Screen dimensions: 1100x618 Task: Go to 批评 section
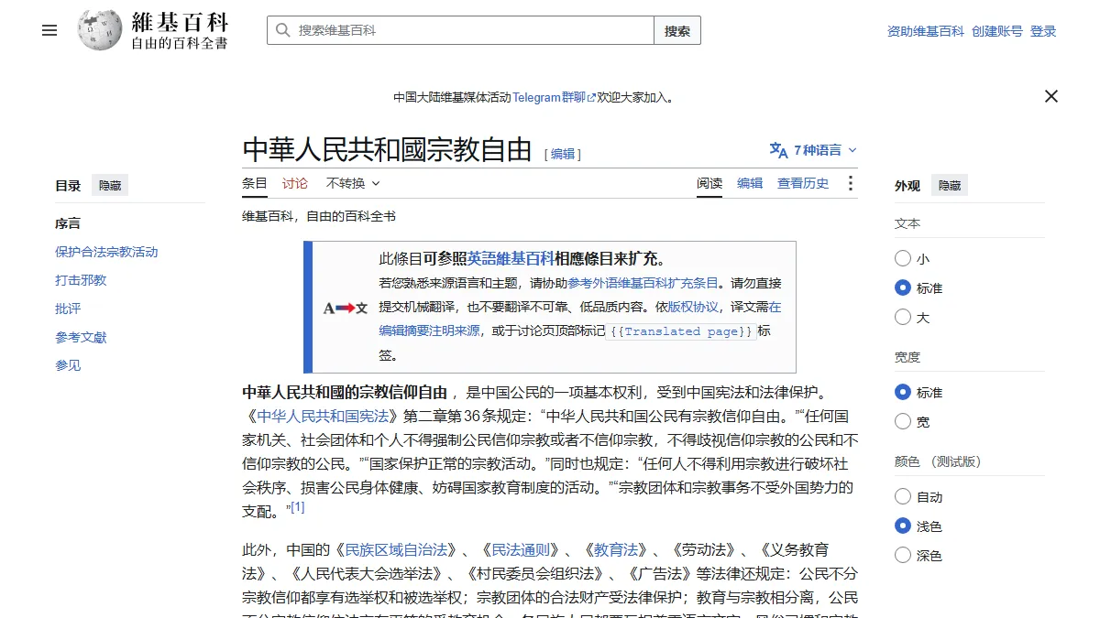tap(68, 309)
